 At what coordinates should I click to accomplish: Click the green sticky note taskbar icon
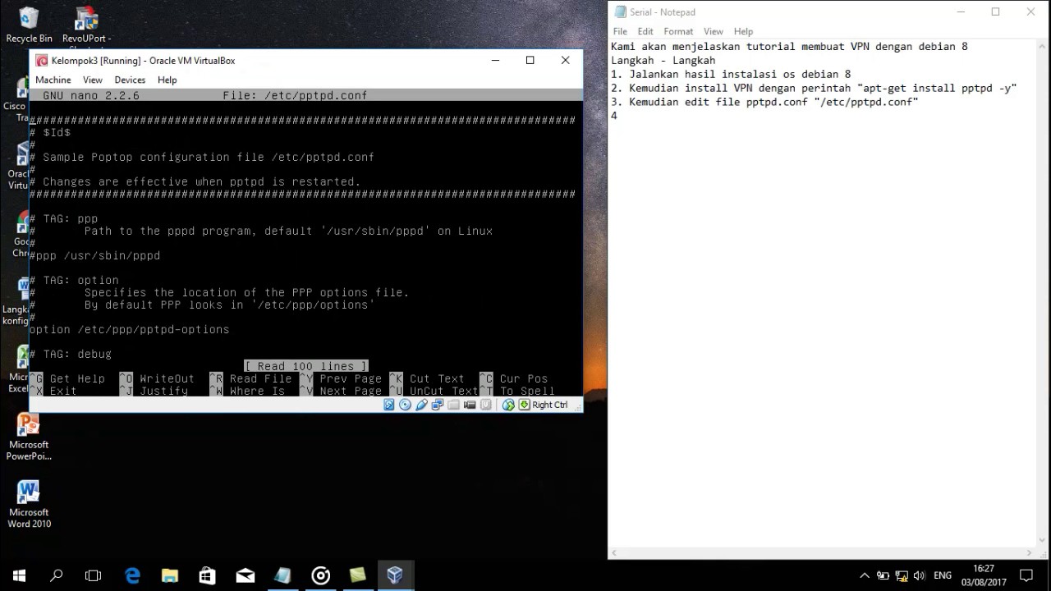358,575
